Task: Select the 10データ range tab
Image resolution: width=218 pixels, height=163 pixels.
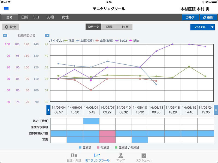Action: click(93, 27)
